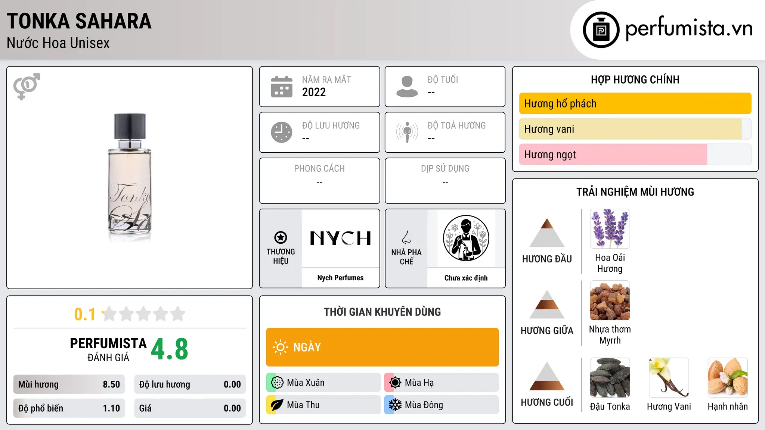The image size is (765, 430).
Task: Click the Mùa Đông season label
Action: tap(424, 405)
